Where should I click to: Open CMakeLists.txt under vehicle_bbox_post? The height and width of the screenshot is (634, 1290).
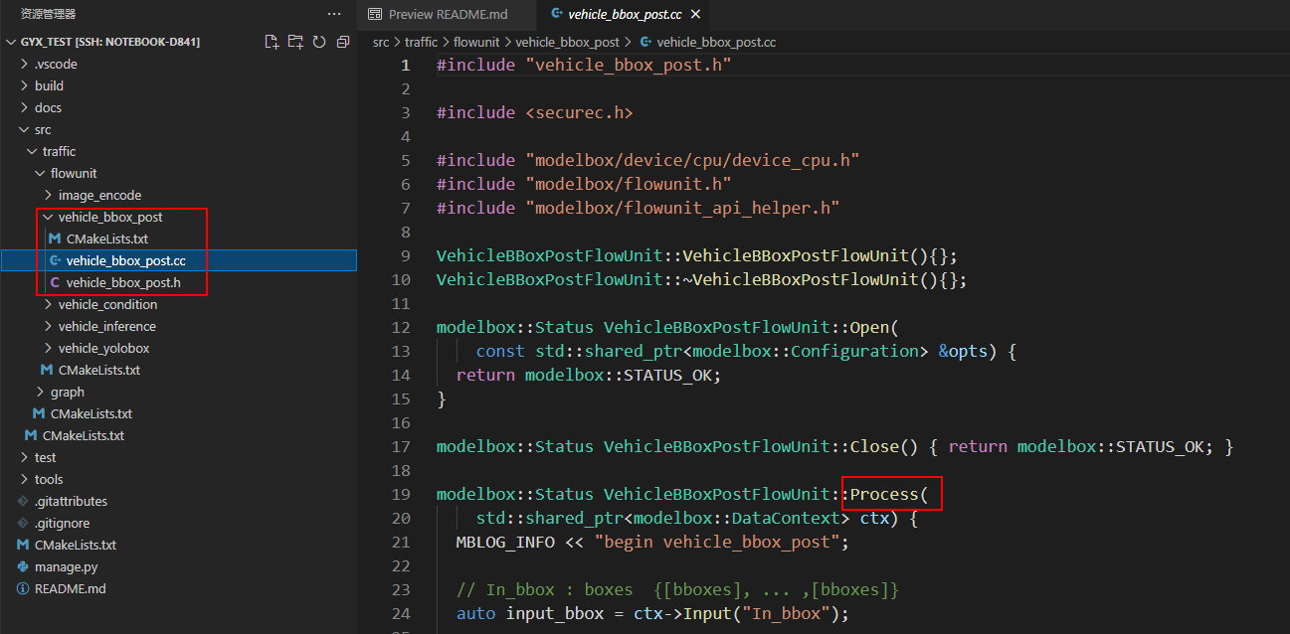179,239
